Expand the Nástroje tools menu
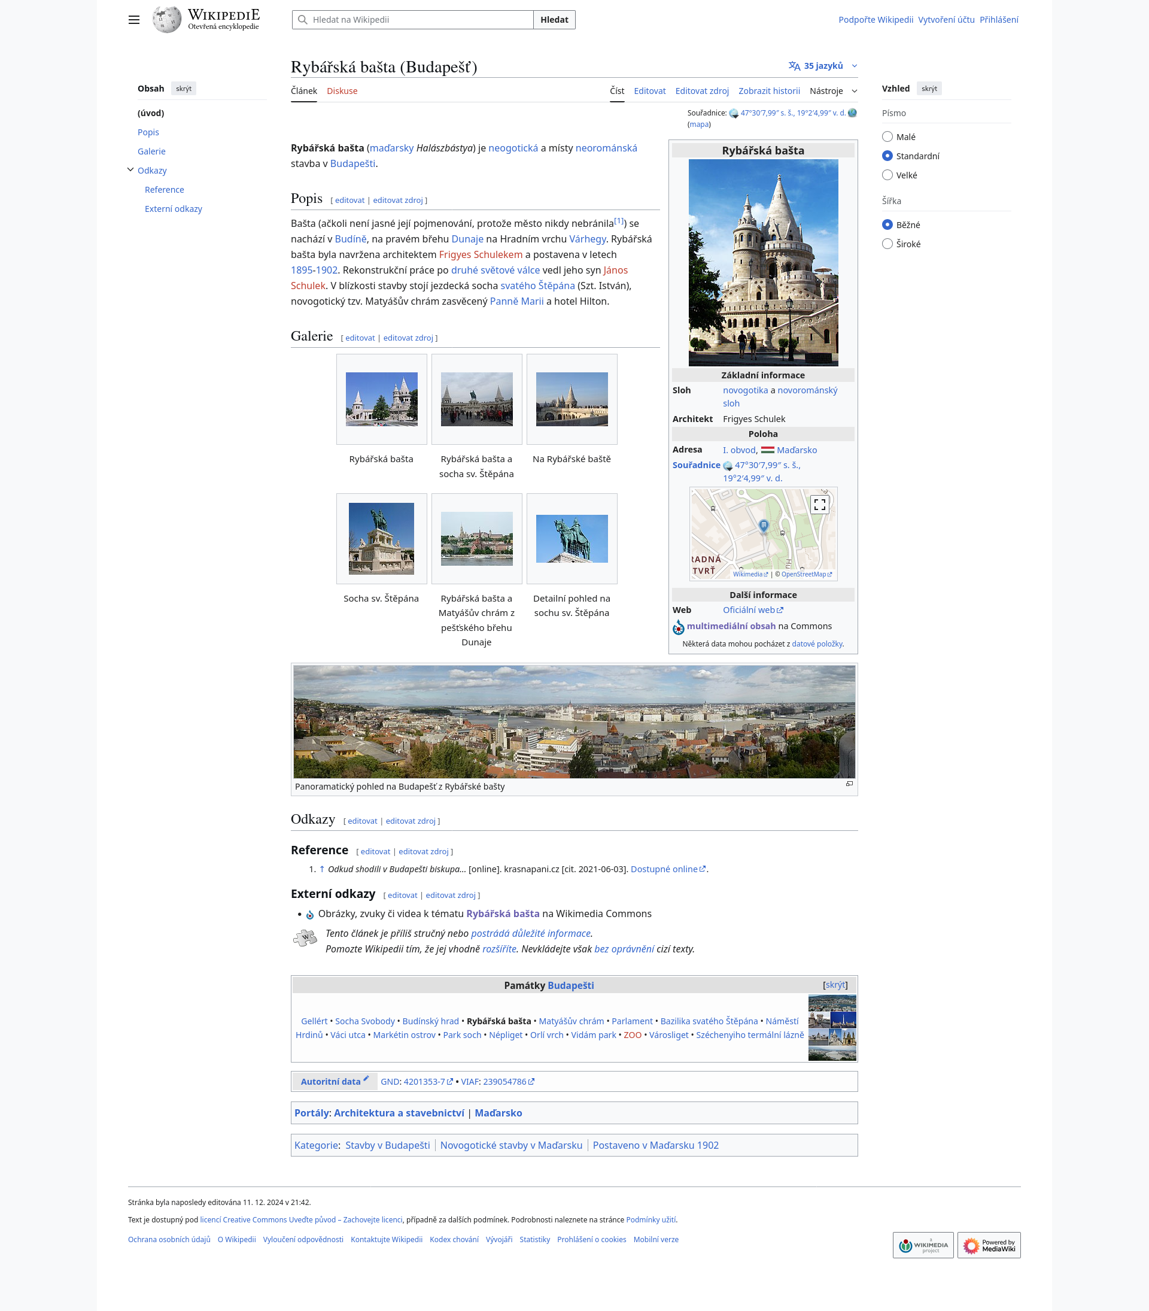This screenshot has height=1311, width=1149. click(832, 91)
